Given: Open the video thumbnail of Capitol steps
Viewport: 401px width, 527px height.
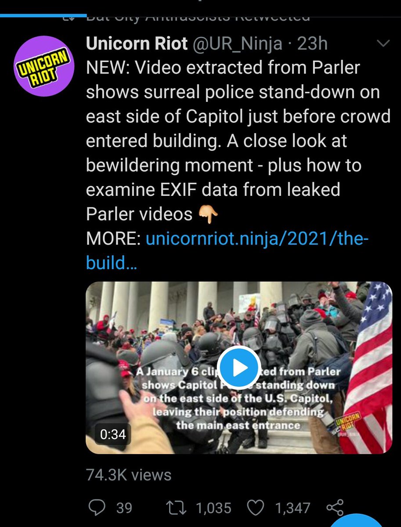Looking at the screenshot, I should point(239,368).
